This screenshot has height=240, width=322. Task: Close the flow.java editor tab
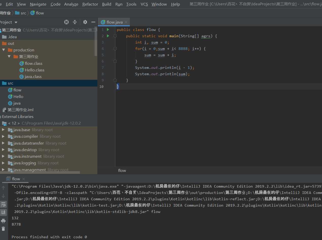(126, 22)
